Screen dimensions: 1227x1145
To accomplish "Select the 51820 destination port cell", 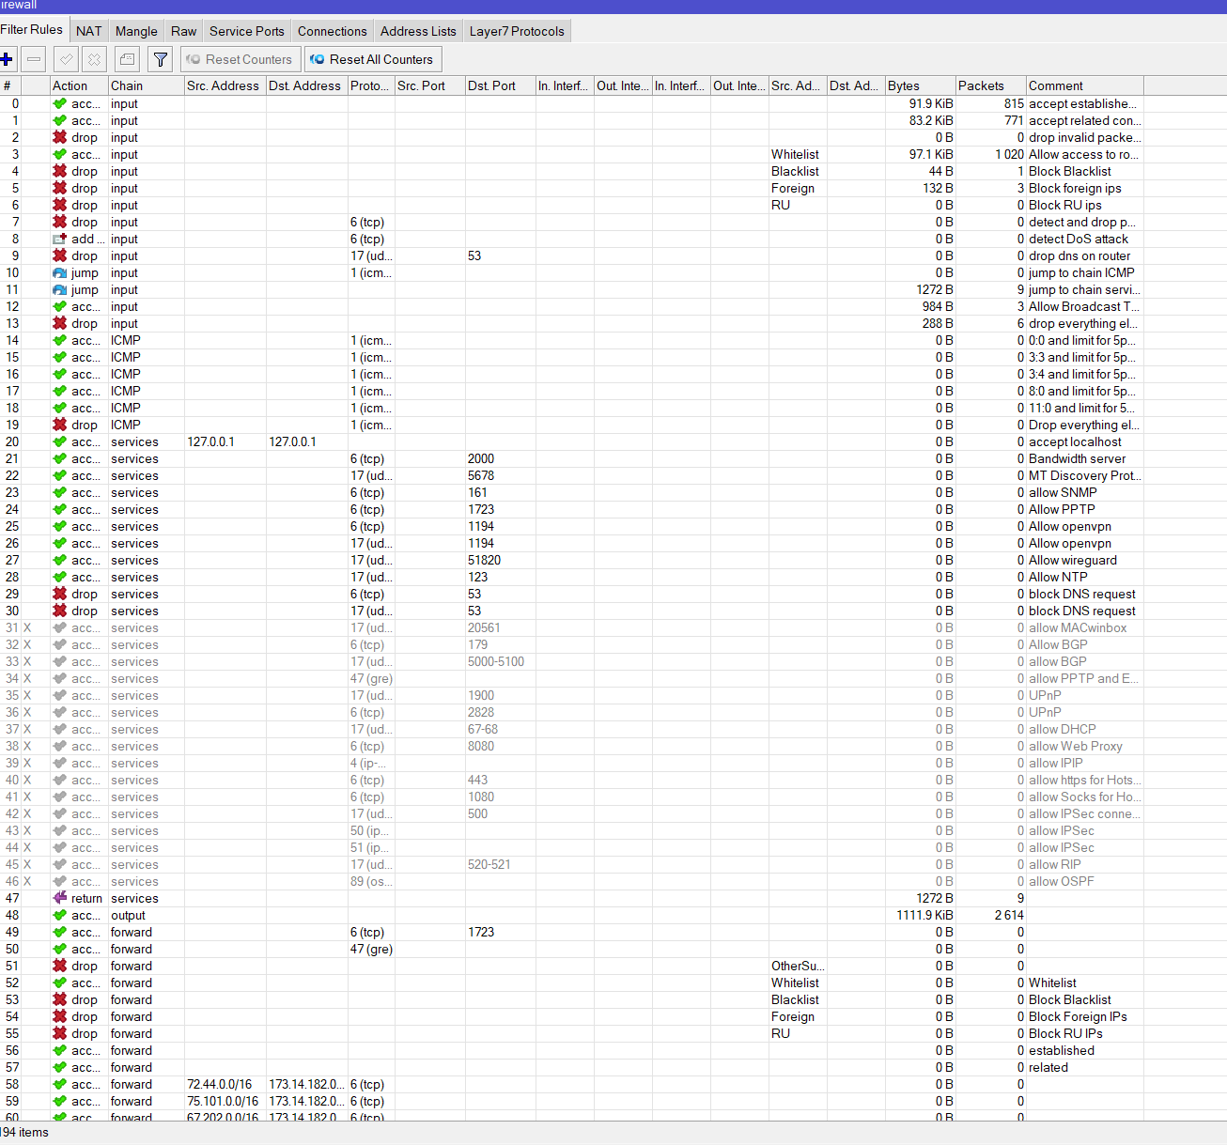I will [x=484, y=560].
